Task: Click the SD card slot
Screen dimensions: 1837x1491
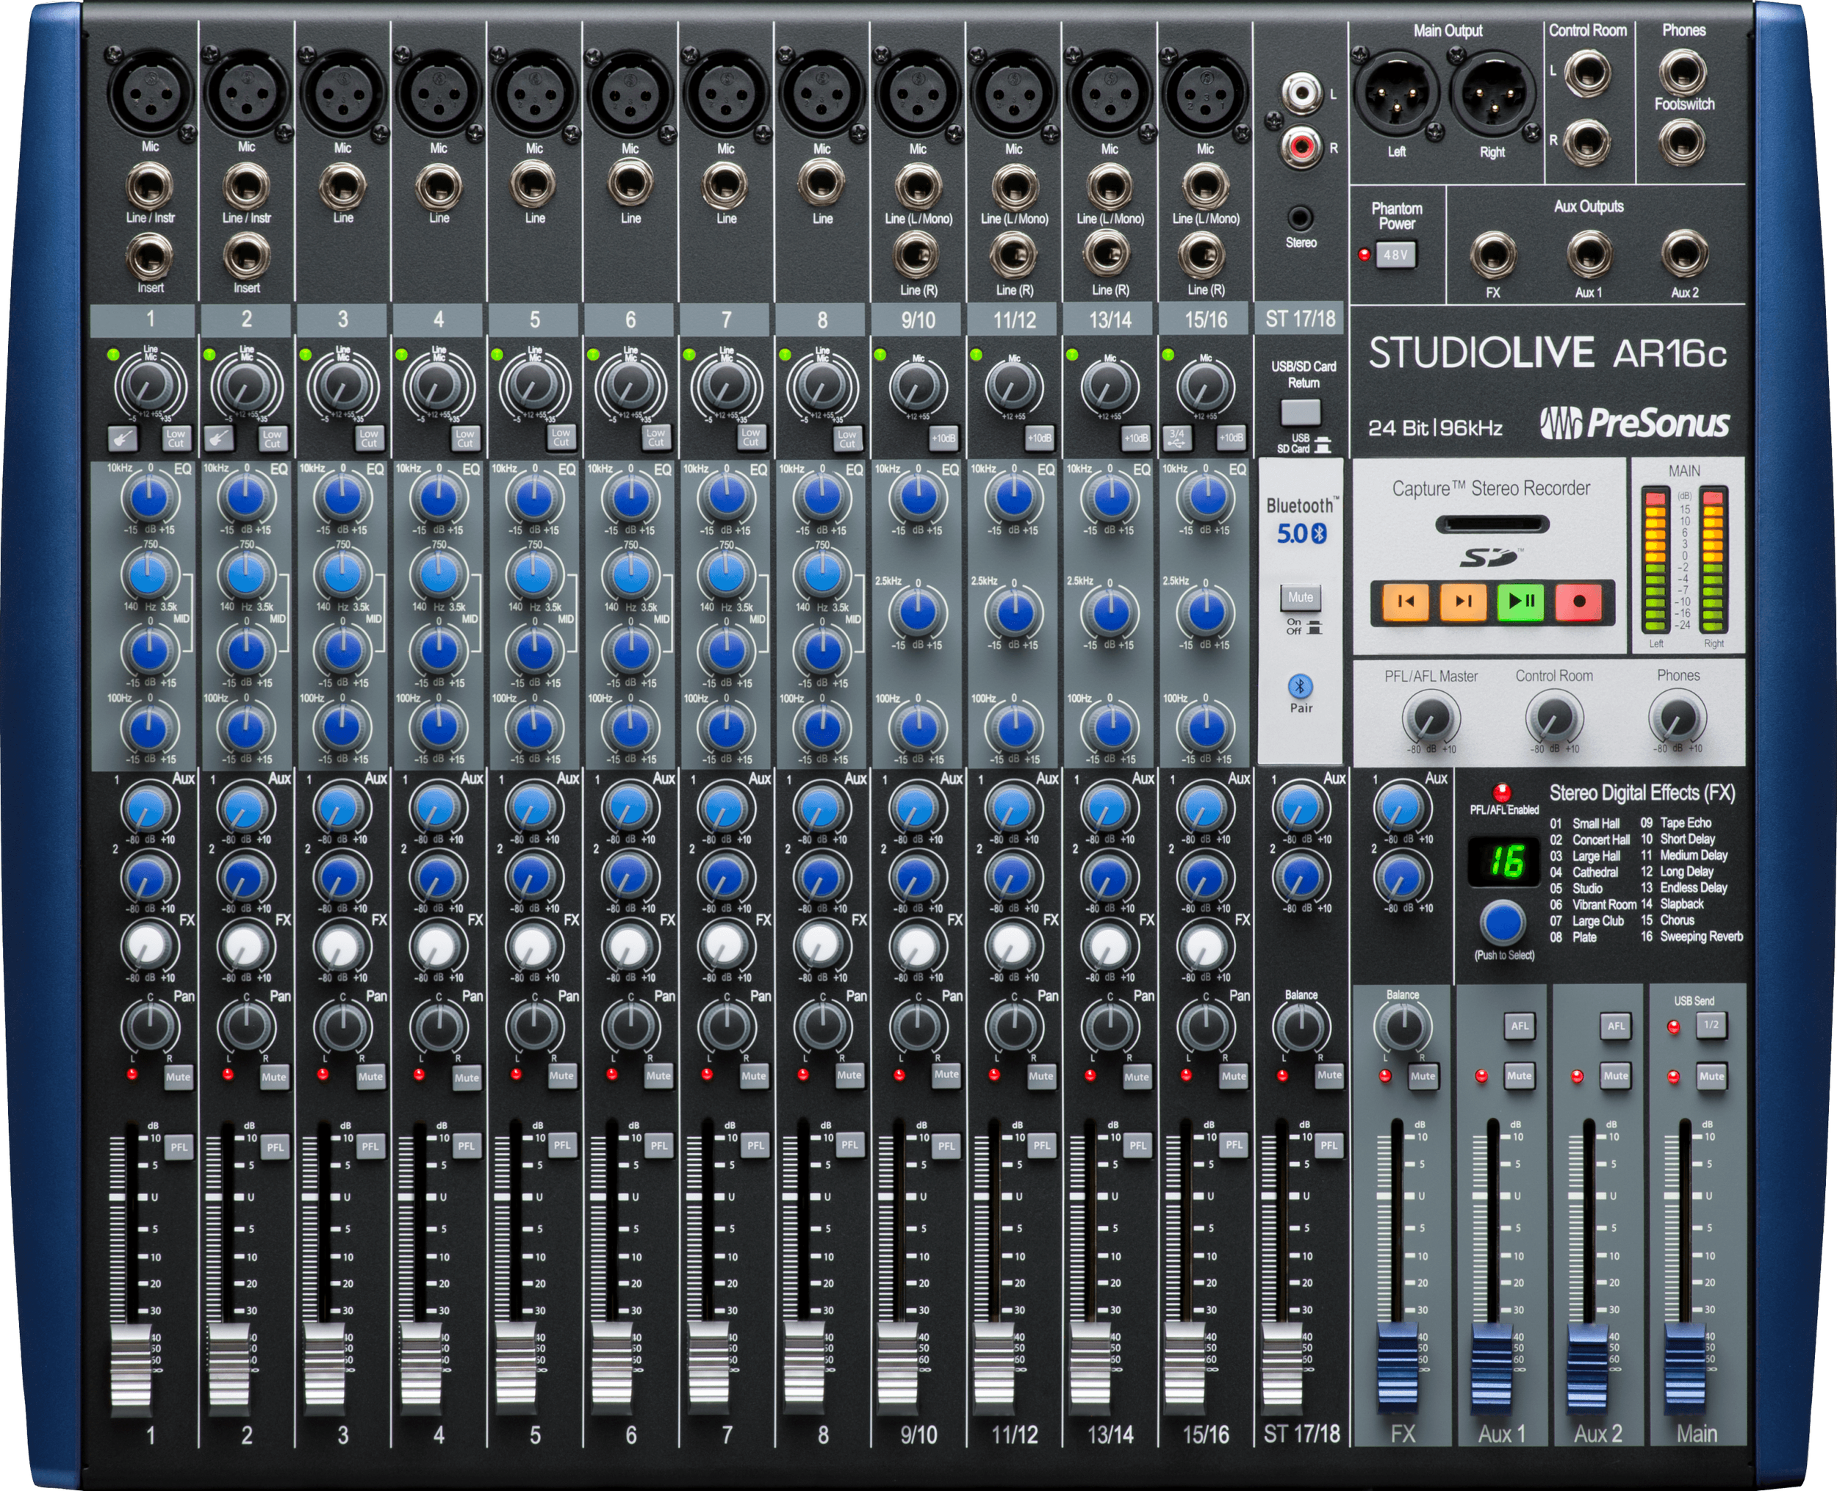Action: click(1492, 524)
